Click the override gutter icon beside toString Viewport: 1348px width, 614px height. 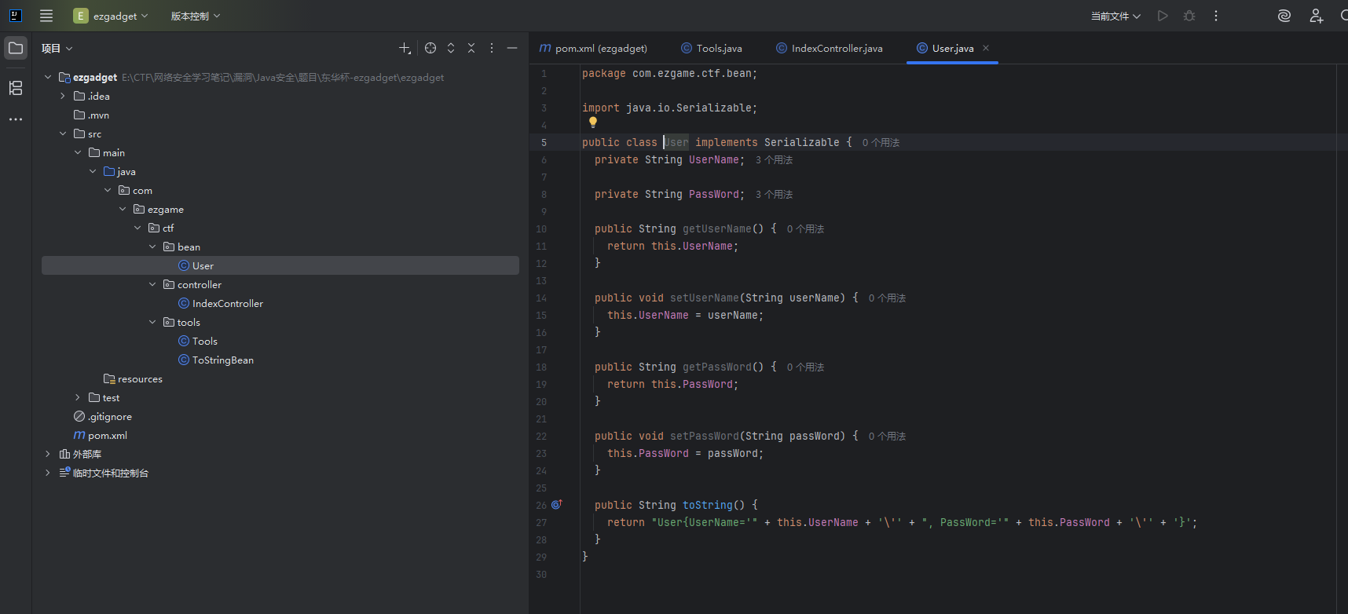point(556,505)
